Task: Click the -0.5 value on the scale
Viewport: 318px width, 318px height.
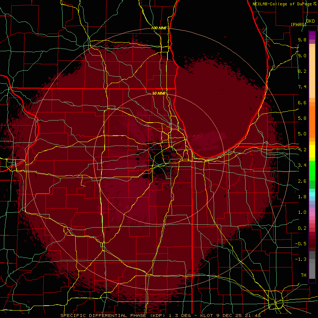Action: pos(301,244)
